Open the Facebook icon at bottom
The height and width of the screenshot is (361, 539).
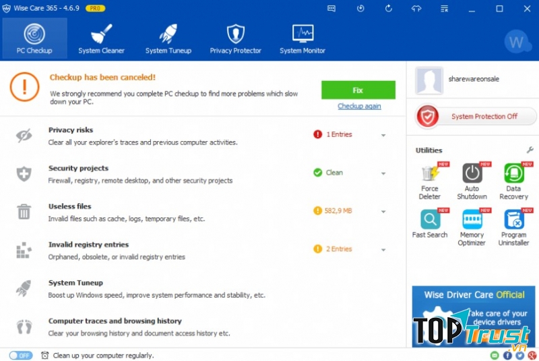[507, 356]
